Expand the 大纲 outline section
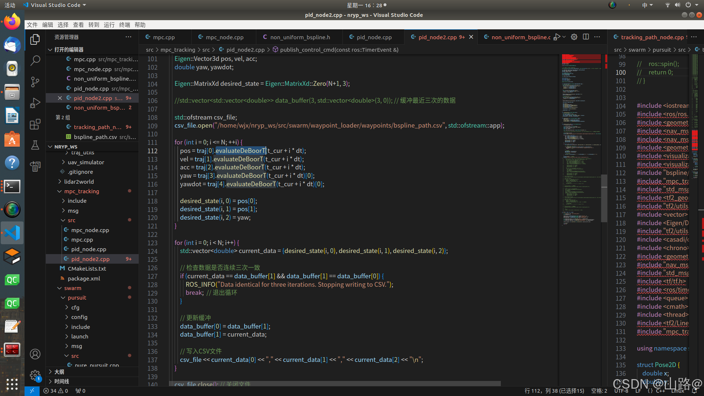 point(59,372)
